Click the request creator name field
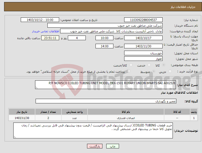Viewport: 202px width, 153px height. [x=111, y=31]
